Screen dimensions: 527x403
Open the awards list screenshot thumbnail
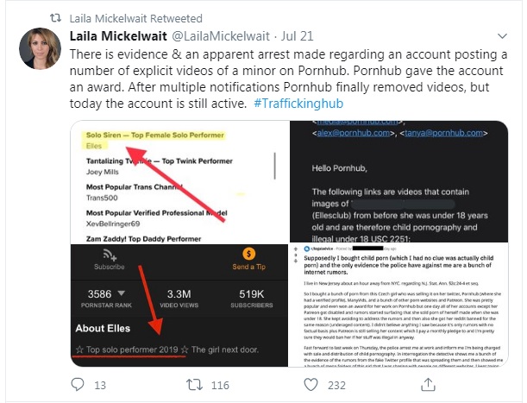[179, 182]
